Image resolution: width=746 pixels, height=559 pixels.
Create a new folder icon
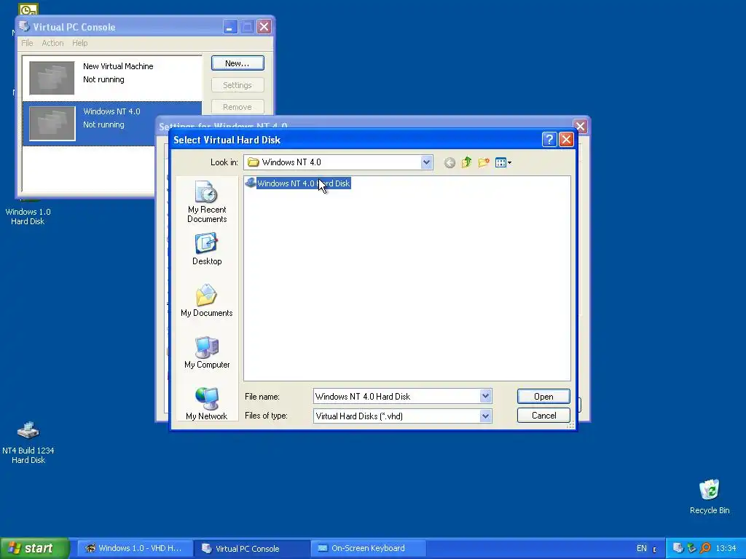(x=484, y=162)
